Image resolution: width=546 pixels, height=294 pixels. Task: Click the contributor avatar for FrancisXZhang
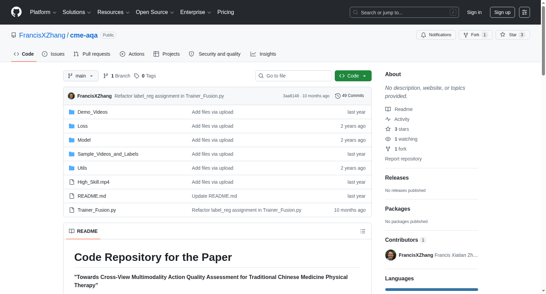(x=391, y=255)
